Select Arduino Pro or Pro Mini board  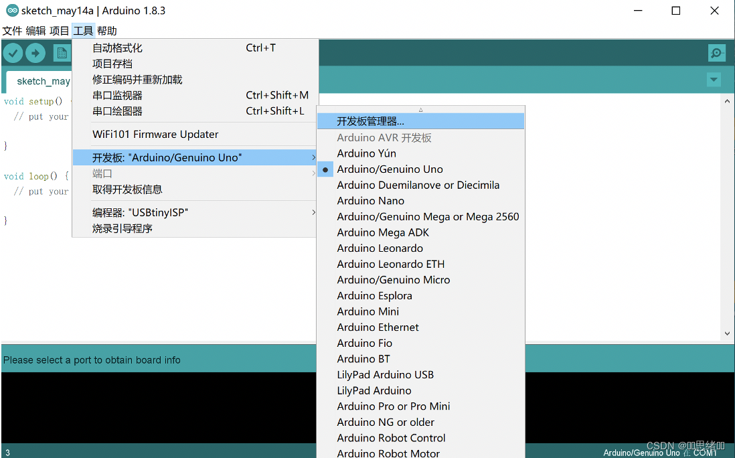click(420, 406)
